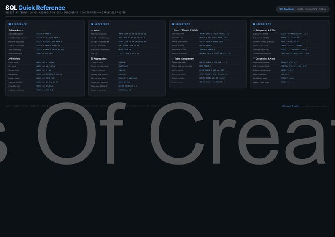
Task: Click the Filtering section heading
Action: 15,59
